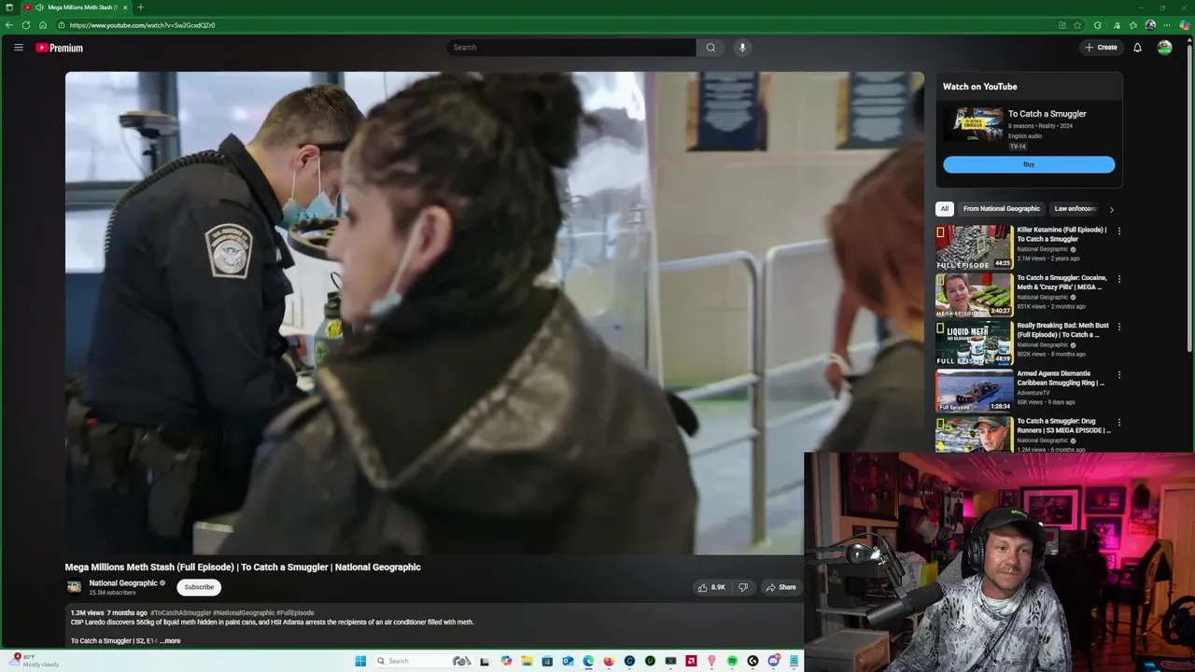
Task: Open Drug Runners S3 MEGA EPISODE title
Action: [1063, 426]
